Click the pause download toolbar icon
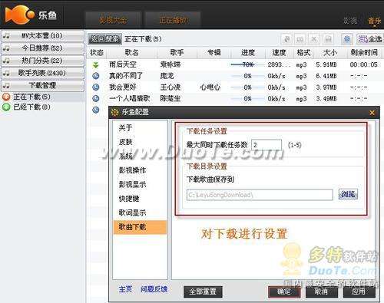Image resolution: width=384 pixels, height=303 pixels. (x=300, y=39)
